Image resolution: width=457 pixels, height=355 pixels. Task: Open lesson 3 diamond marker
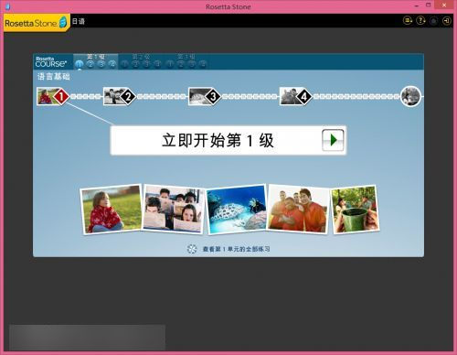pyautogui.click(x=213, y=96)
